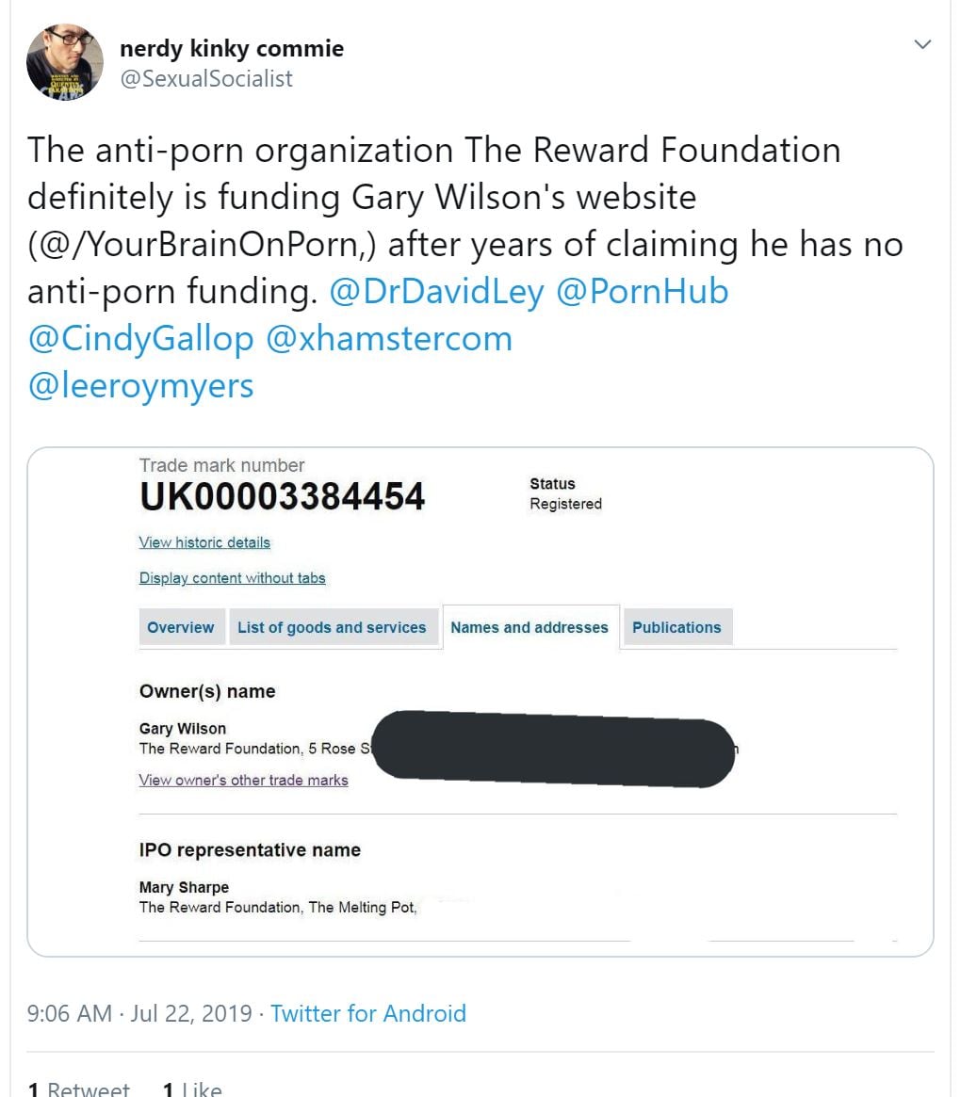Go to the @PornHub mention
The image size is (961, 1097).
tap(643, 292)
